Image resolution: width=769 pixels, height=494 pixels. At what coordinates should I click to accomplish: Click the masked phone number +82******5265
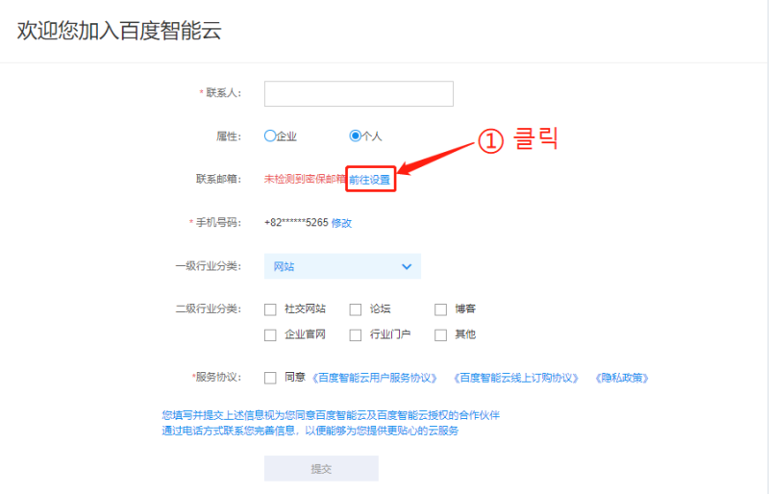296,223
